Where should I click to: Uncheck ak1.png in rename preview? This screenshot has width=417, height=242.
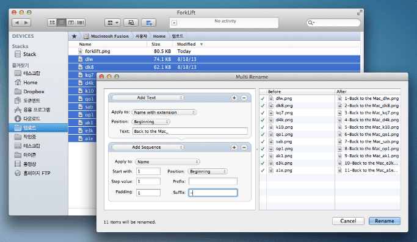[263, 156]
